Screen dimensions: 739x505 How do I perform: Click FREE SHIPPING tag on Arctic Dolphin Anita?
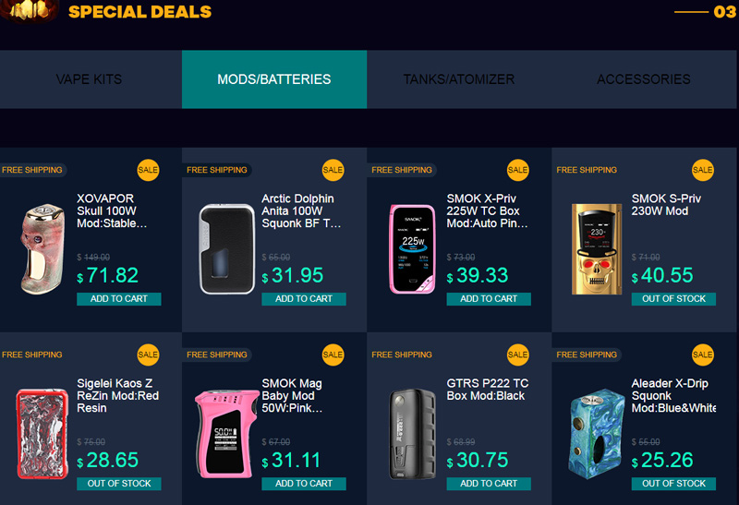tap(217, 170)
